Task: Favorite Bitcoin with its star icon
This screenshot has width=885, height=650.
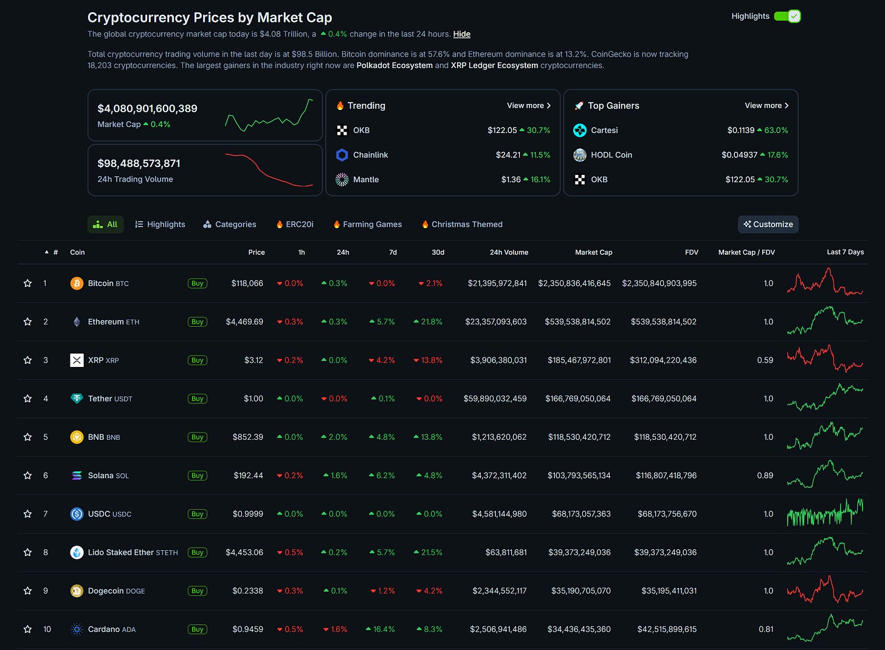Action: 27,283
